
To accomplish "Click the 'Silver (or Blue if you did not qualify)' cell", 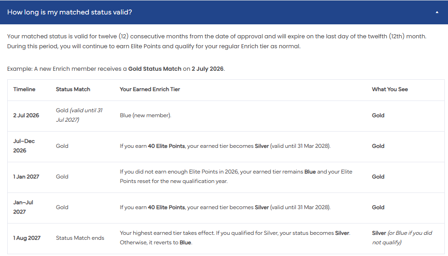I will tap(402, 238).
